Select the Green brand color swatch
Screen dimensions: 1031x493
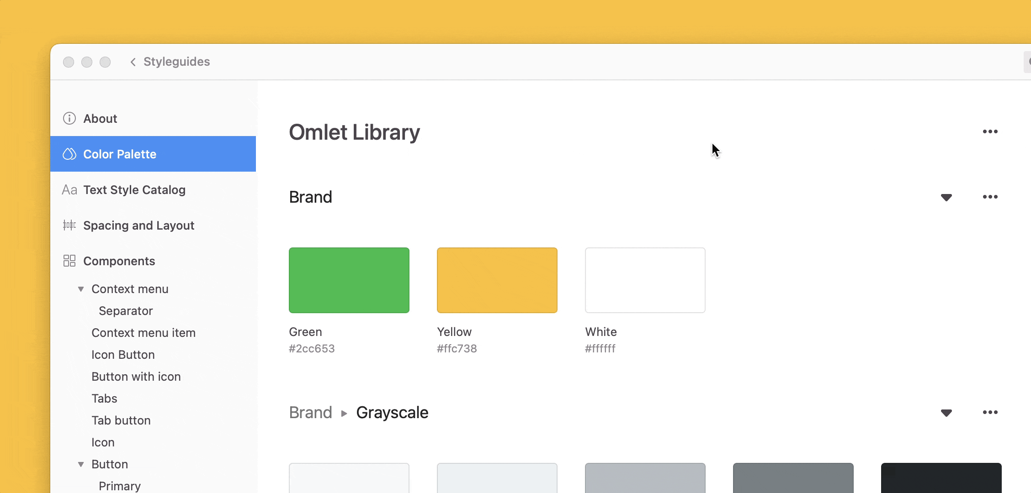coord(349,280)
